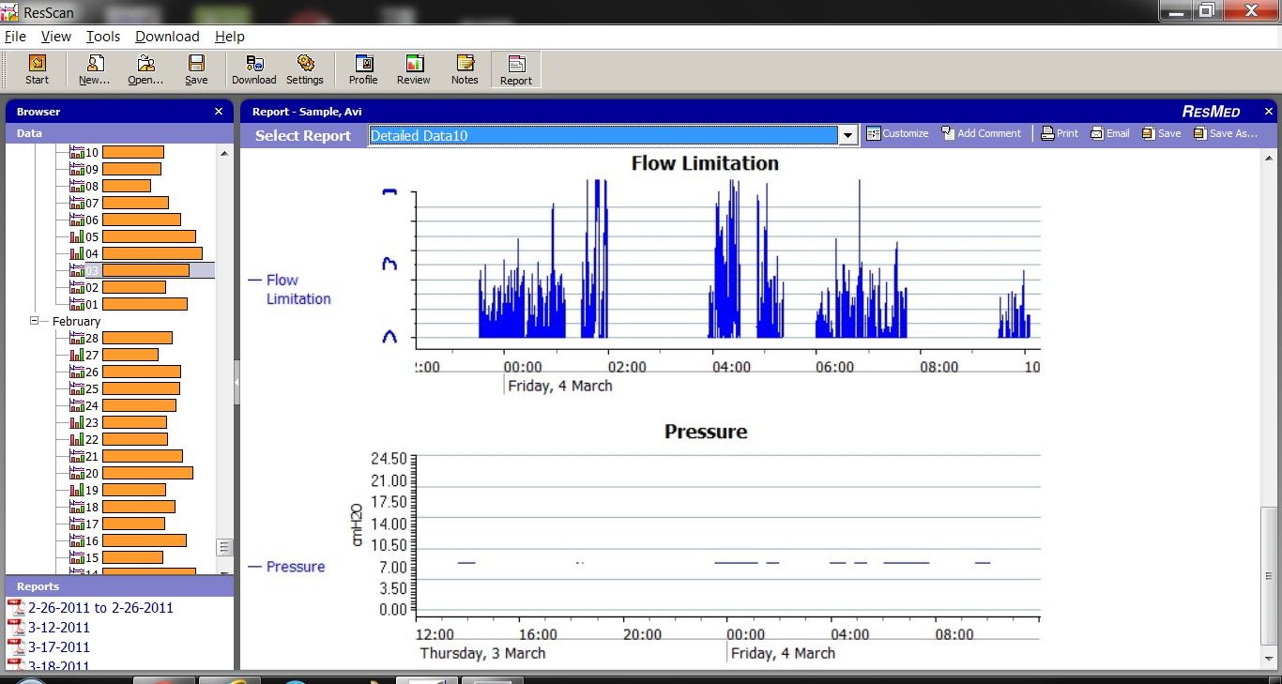Select March day 05 entry

coord(133,236)
